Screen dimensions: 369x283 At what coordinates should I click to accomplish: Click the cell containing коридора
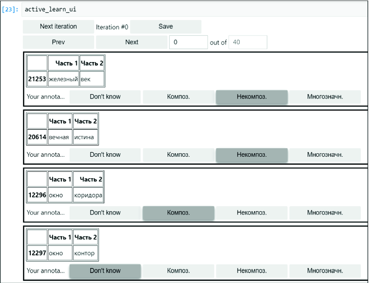pos(88,195)
